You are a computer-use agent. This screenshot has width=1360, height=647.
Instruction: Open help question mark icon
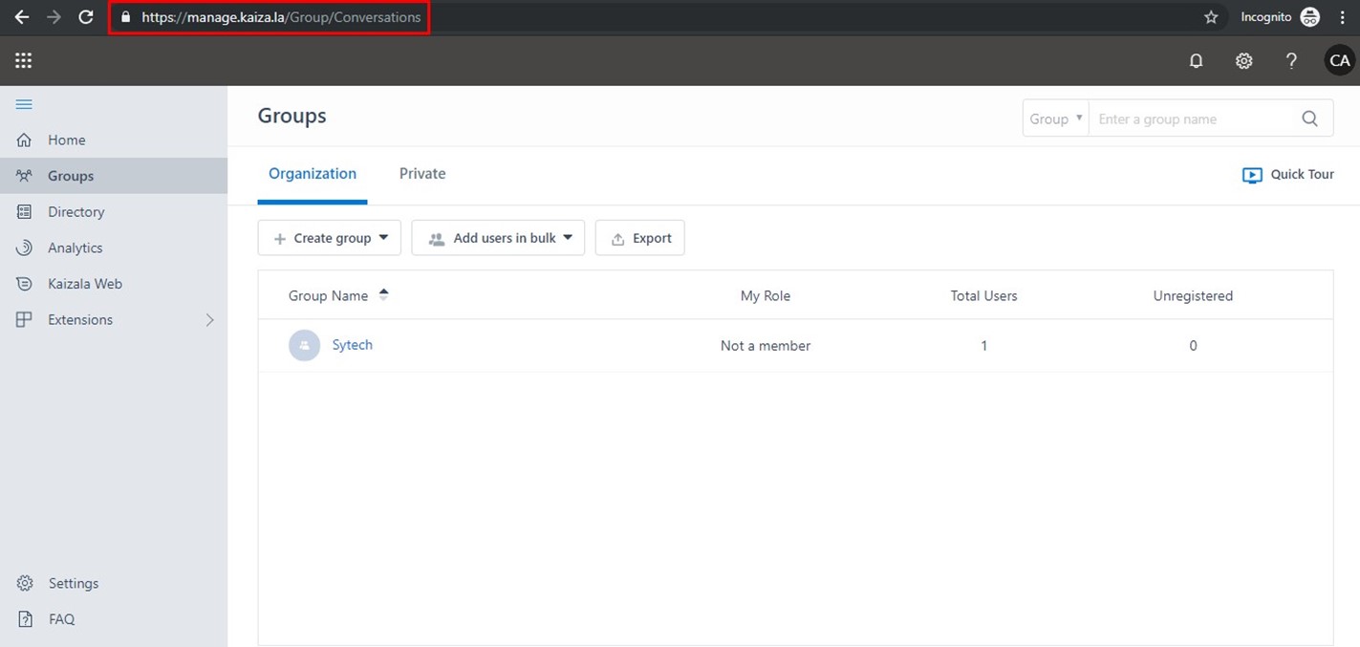pos(1291,61)
